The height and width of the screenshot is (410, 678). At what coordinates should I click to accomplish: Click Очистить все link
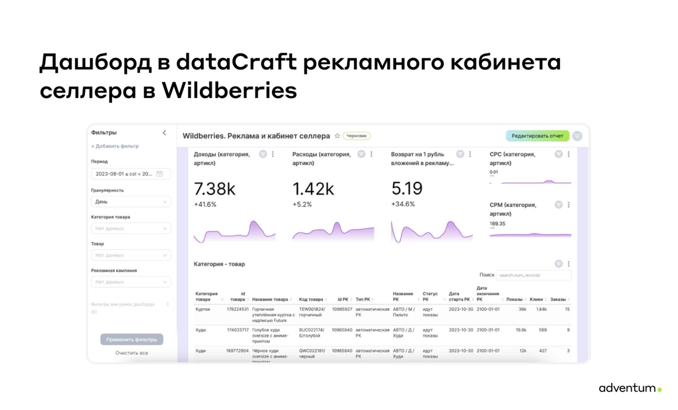[x=132, y=353]
